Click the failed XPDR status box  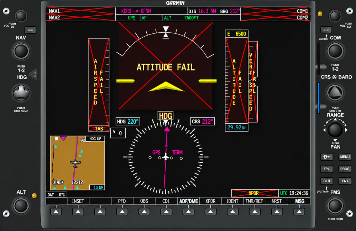pos(255,193)
